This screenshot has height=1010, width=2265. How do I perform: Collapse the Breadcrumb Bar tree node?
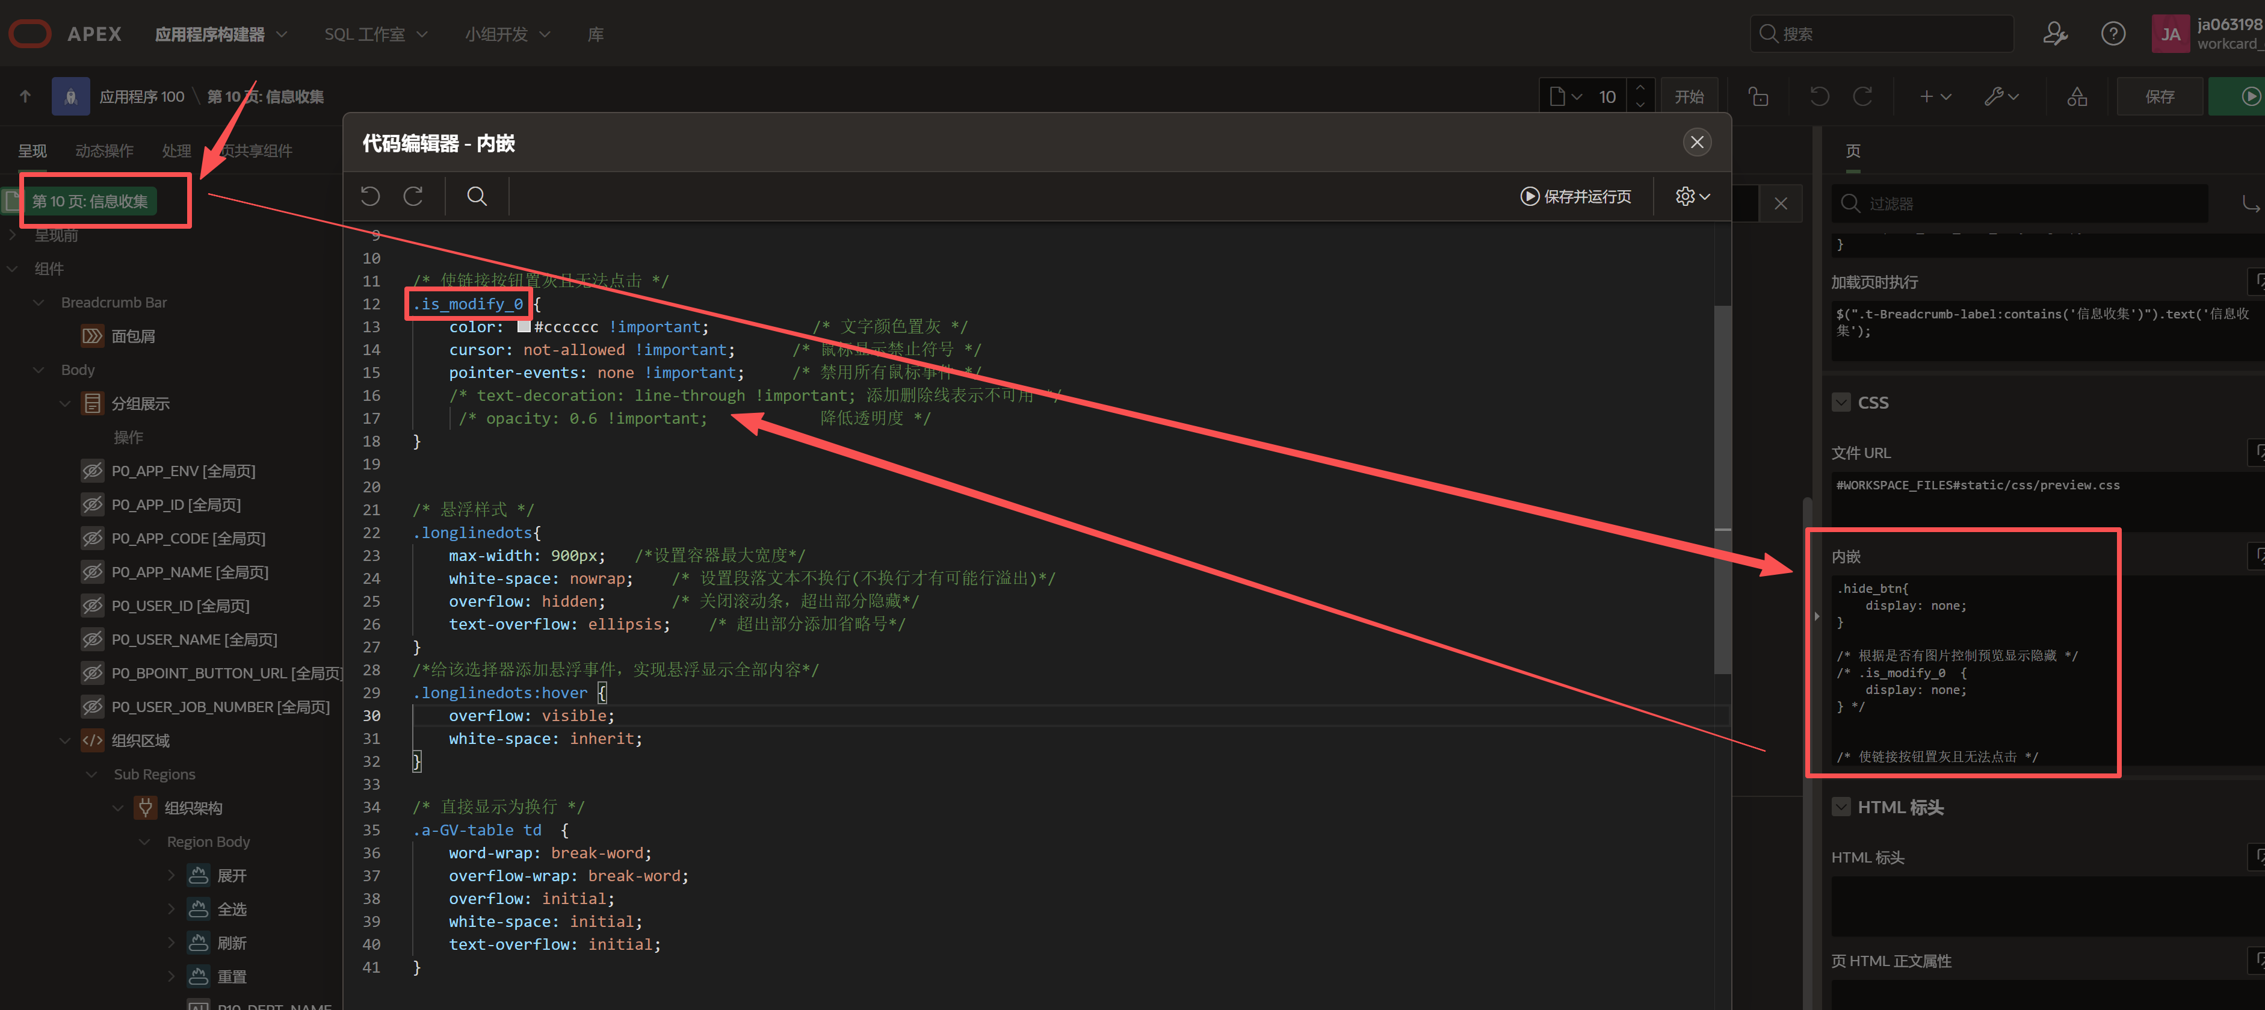(39, 303)
